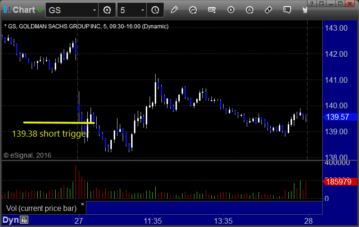Click the 400000 volume axis label
This screenshot has width=359, height=227.
click(x=337, y=163)
